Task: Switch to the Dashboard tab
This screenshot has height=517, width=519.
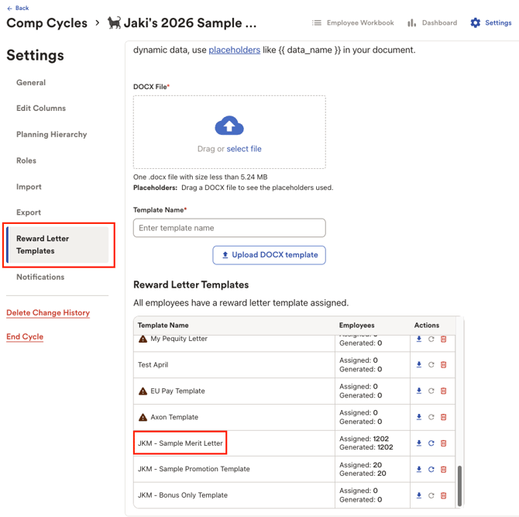Action: [x=432, y=22]
